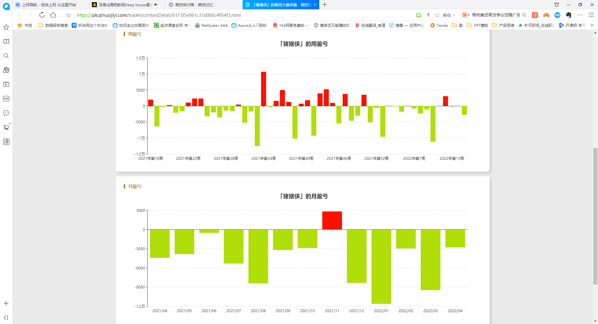Click the 周盈亏 section heading
The height and width of the screenshot is (324, 598).
click(x=135, y=34)
